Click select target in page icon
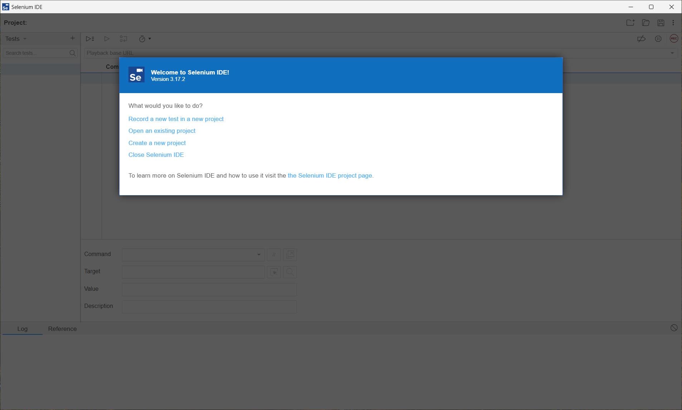Image resolution: width=682 pixels, height=410 pixels. [x=274, y=272]
